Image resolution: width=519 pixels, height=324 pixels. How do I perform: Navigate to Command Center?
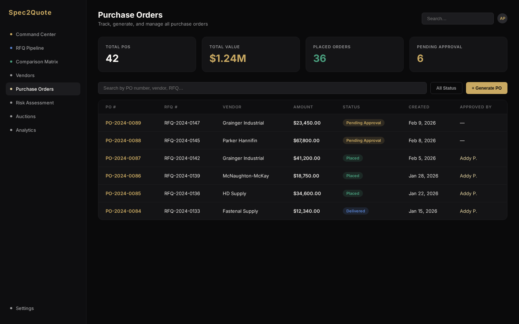[x=36, y=34]
